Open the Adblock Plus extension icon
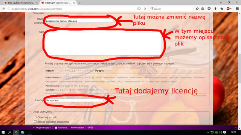The height and width of the screenshot is (135, 241). pyautogui.click(x=228, y=9)
